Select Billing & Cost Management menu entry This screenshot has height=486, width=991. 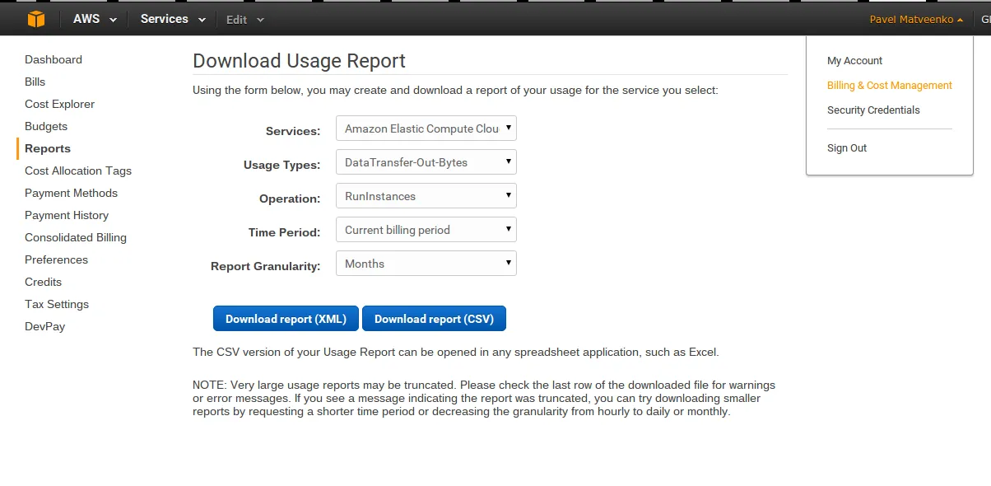pos(890,86)
